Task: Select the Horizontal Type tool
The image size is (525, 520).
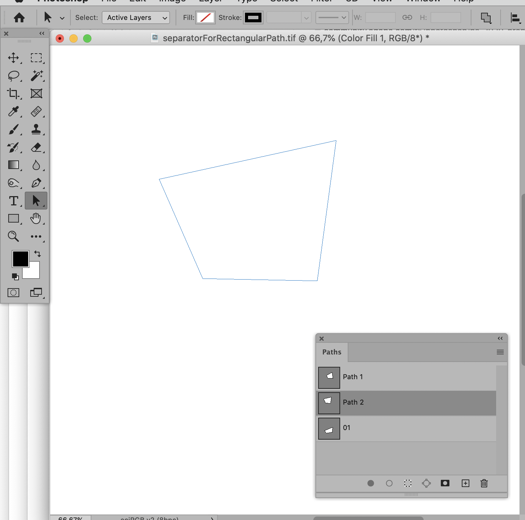Action: pos(14,201)
